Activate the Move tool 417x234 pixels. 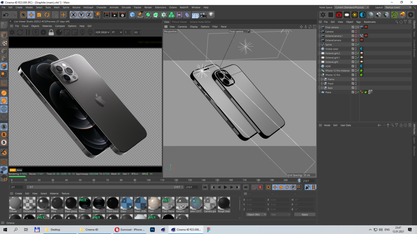[x=31, y=15]
